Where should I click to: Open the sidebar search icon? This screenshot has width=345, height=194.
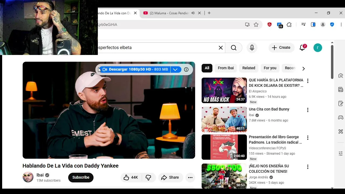341,76
